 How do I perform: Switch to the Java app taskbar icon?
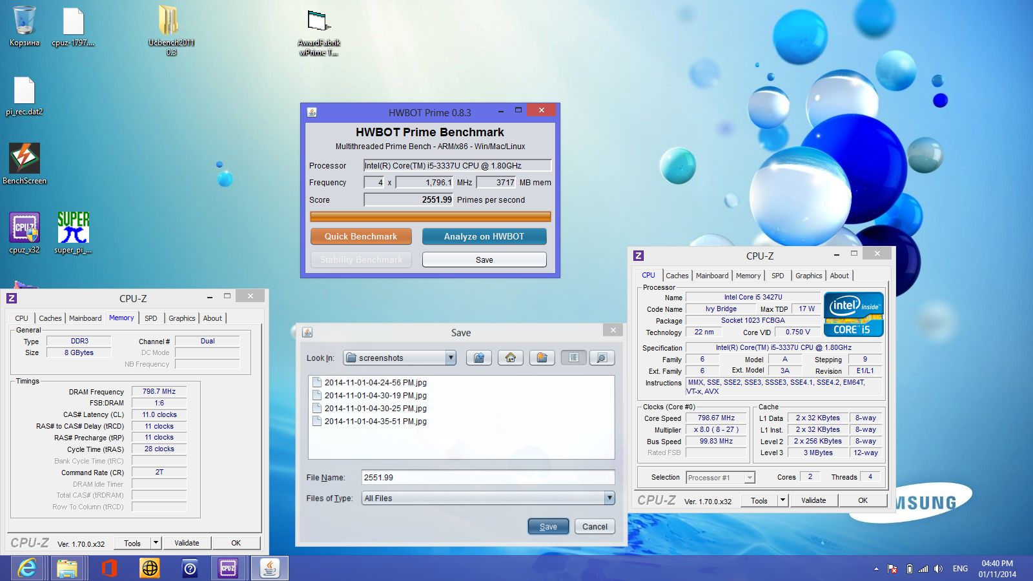pyautogui.click(x=269, y=568)
